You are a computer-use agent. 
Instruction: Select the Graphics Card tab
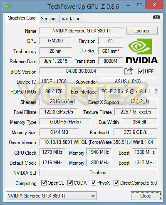(22, 18)
